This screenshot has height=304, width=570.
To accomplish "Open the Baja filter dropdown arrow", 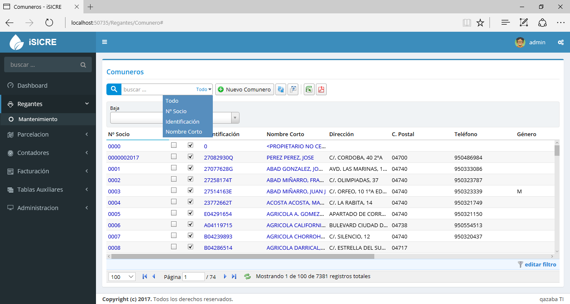I will pyautogui.click(x=235, y=118).
